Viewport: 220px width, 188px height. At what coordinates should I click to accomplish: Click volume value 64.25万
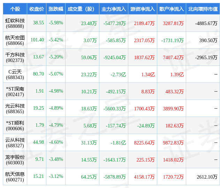[89, 177]
